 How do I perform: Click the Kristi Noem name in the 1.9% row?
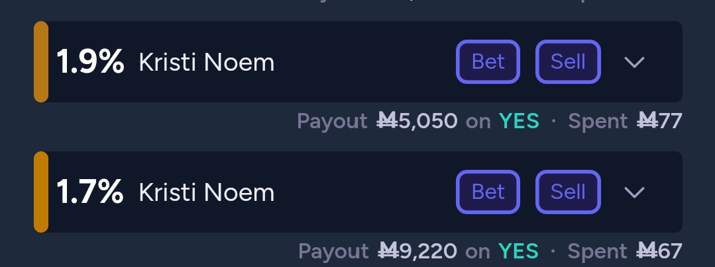click(x=207, y=62)
